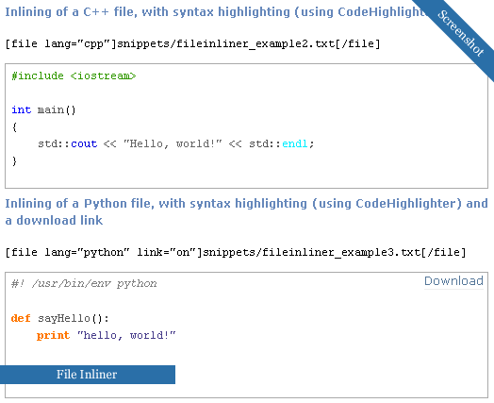Click the python fileinliner_example3.txt shortcode line
Screen dimensions: 494x403
pos(236,252)
